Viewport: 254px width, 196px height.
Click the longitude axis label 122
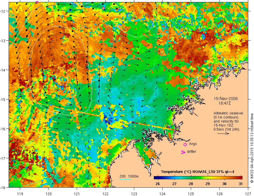point(105,194)
